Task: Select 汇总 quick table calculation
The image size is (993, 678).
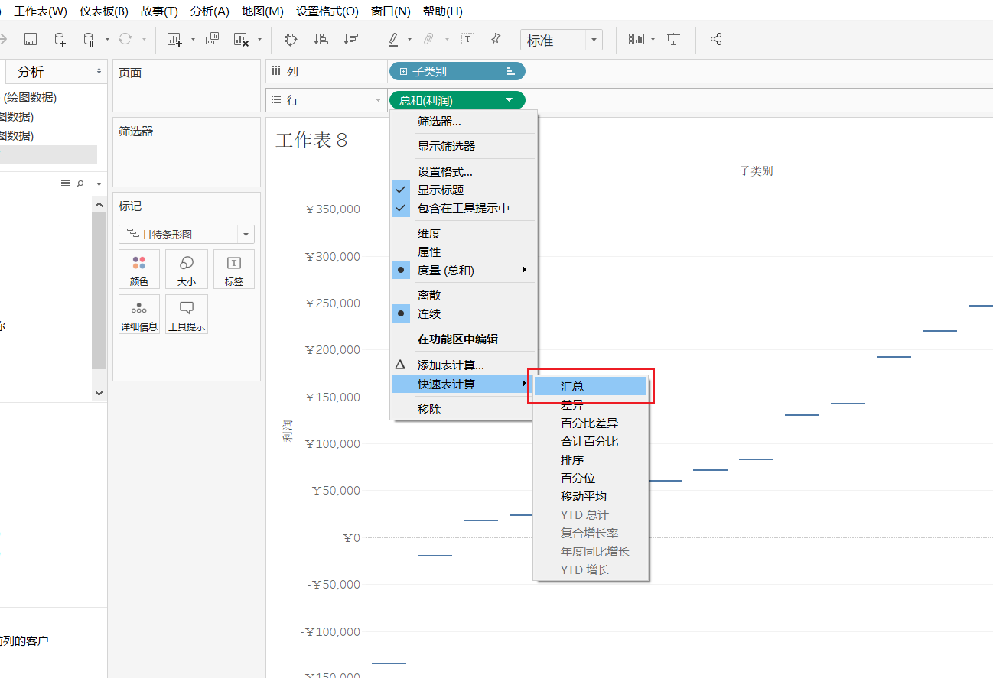Action: coord(591,386)
